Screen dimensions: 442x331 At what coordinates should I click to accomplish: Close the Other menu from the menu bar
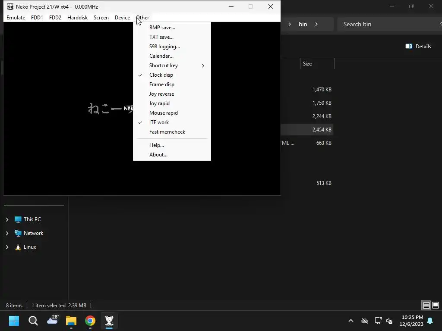click(x=142, y=17)
